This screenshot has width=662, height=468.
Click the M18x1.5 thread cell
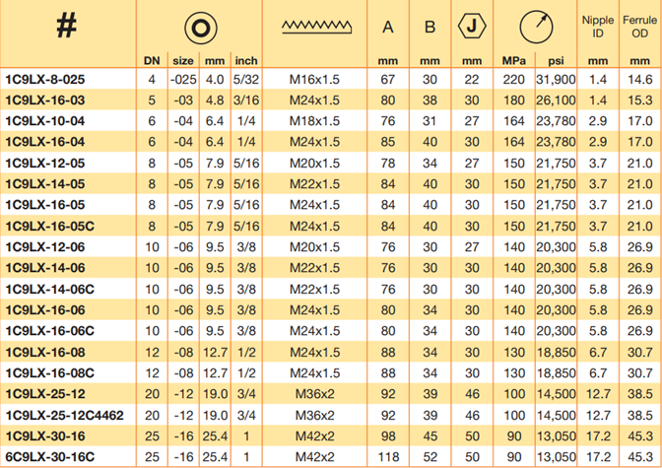pyautogui.click(x=318, y=120)
